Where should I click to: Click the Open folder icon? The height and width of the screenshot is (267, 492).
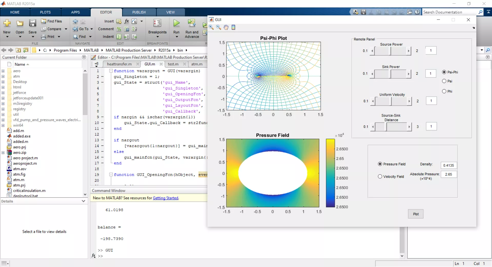(x=20, y=24)
